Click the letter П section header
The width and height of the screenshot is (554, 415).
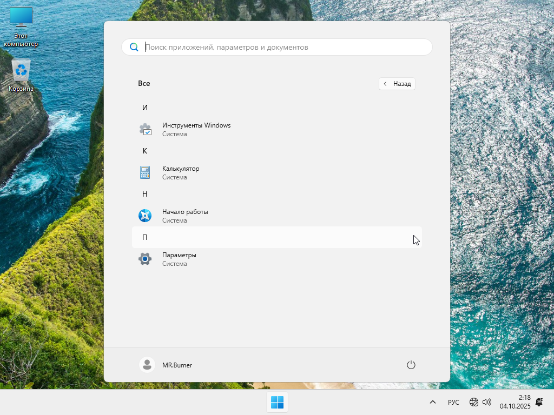pos(145,237)
